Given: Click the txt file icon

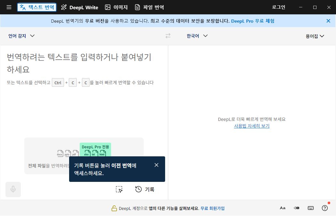Looking at the screenshot, I should 95,153.
